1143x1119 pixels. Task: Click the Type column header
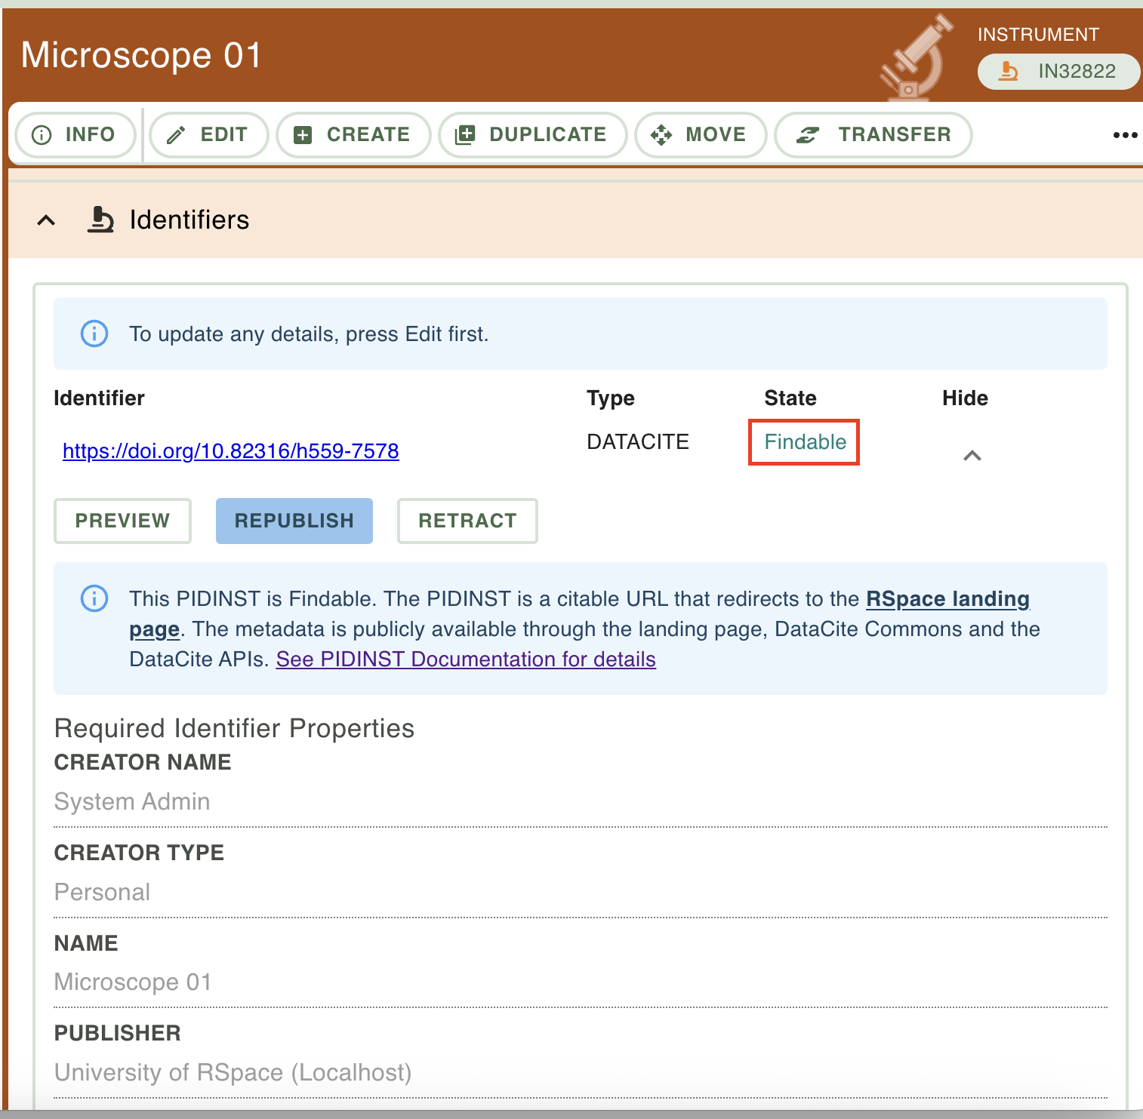(611, 398)
